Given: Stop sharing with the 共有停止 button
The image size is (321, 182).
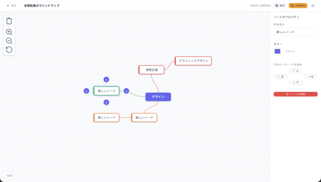Looking at the screenshot, I should (x=298, y=6).
